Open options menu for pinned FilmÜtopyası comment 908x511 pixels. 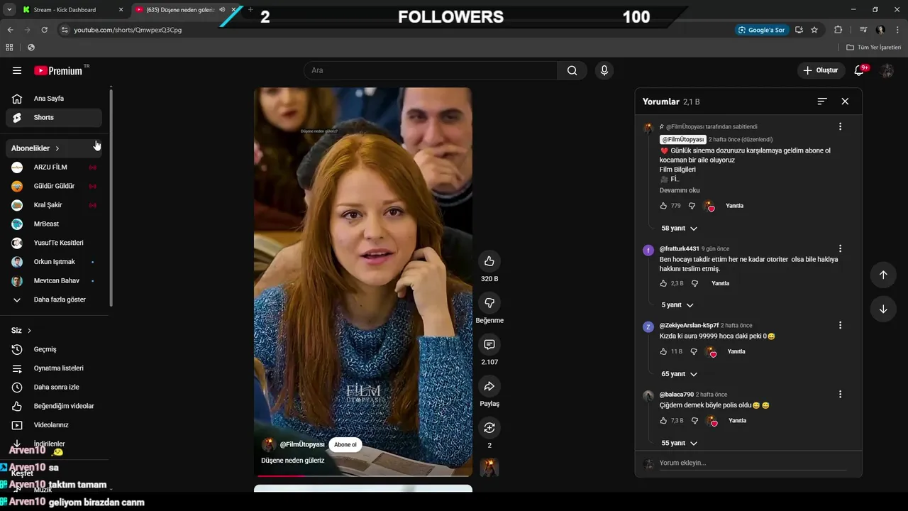coord(841,126)
